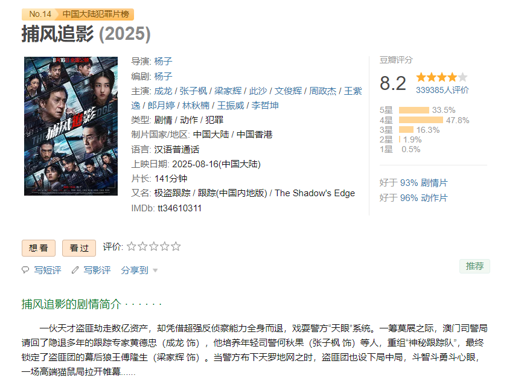Screen dimensions: 527x387
Task: Mark the film as 看过
Action: pyautogui.click(x=79, y=248)
